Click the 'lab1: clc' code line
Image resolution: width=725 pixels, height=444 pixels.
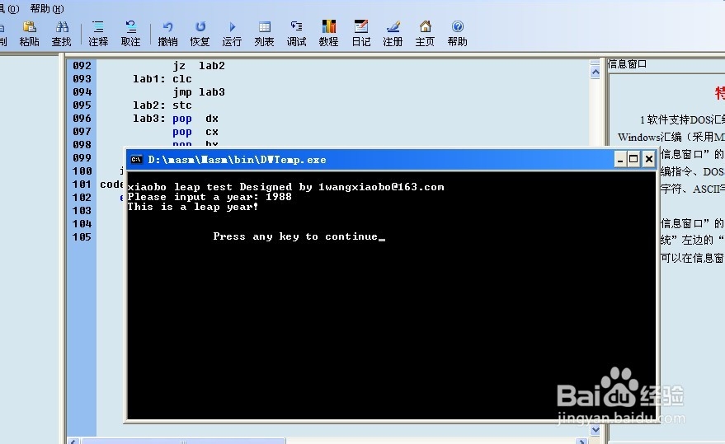pyautogui.click(x=162, y=79)
